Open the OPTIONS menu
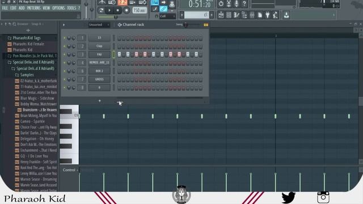The height and width of the screenshot is (204, 363). (x=58, y=8)
